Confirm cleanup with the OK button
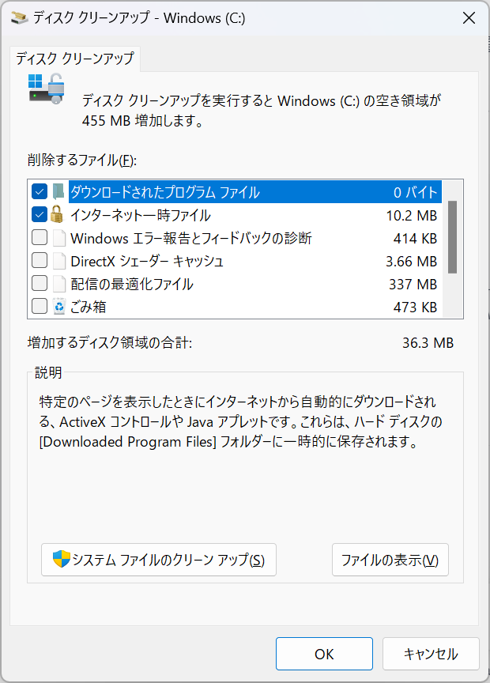The image size is (490, 683). pos(324,654)
